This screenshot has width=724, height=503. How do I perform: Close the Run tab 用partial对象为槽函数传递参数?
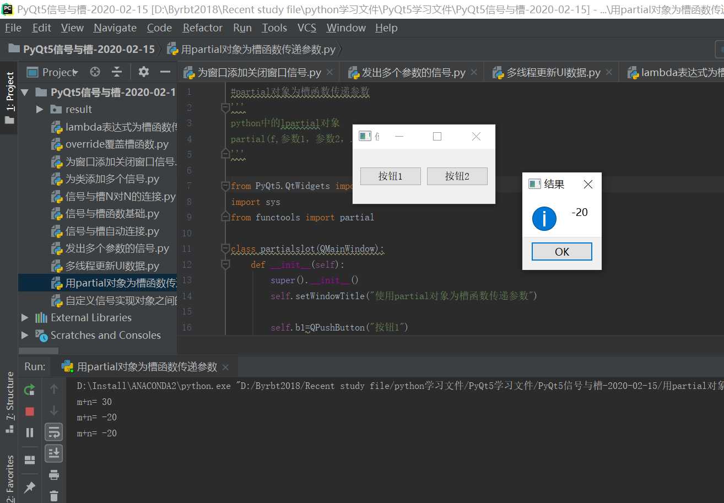pyautogui.click(x=225, y=367)
